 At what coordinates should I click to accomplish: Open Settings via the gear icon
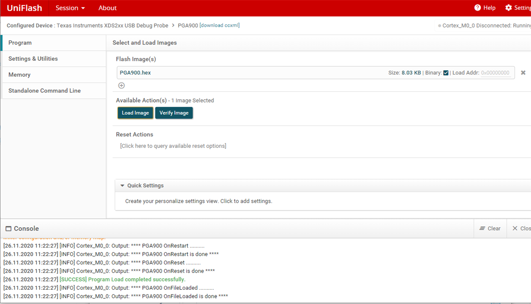(509, 8)
